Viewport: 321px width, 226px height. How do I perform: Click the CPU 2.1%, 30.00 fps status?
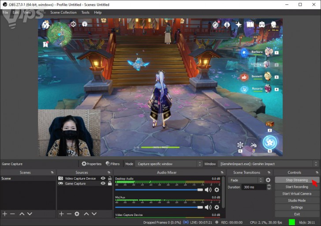266,222
